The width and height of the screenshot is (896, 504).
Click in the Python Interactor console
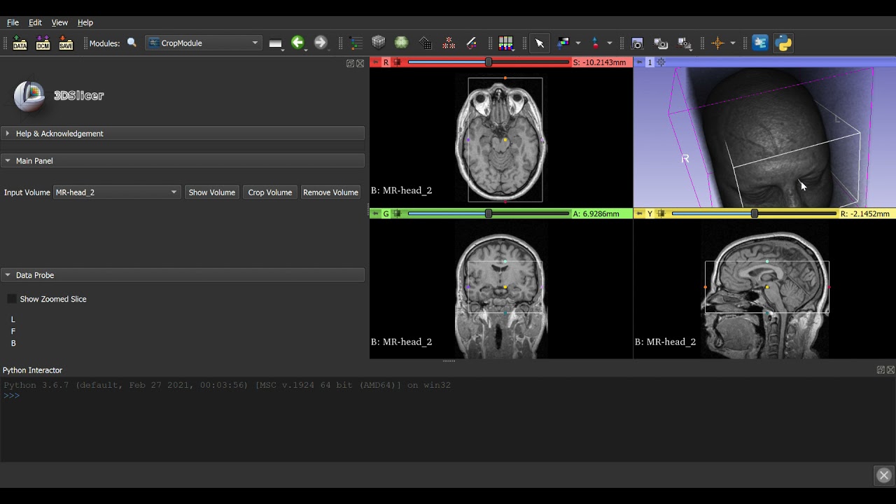click(x=448, y=419)
